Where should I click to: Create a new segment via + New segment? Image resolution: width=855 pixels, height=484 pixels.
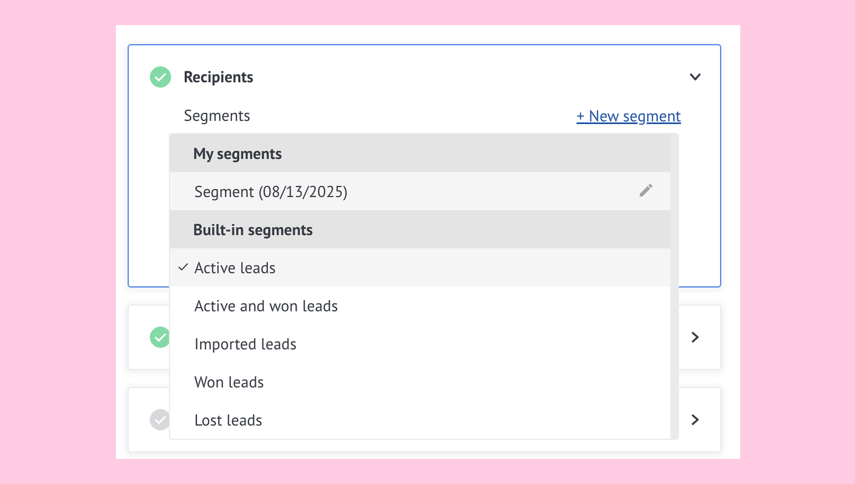[x=628, y=116]
